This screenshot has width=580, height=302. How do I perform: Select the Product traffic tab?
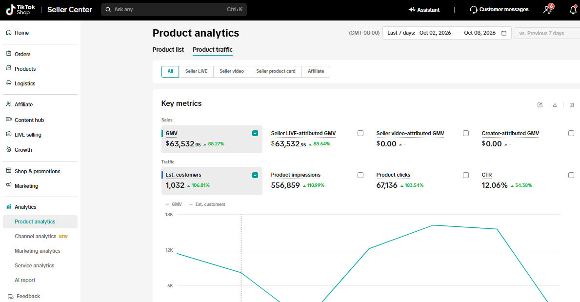pyautogui.click(x=213, y=50)
